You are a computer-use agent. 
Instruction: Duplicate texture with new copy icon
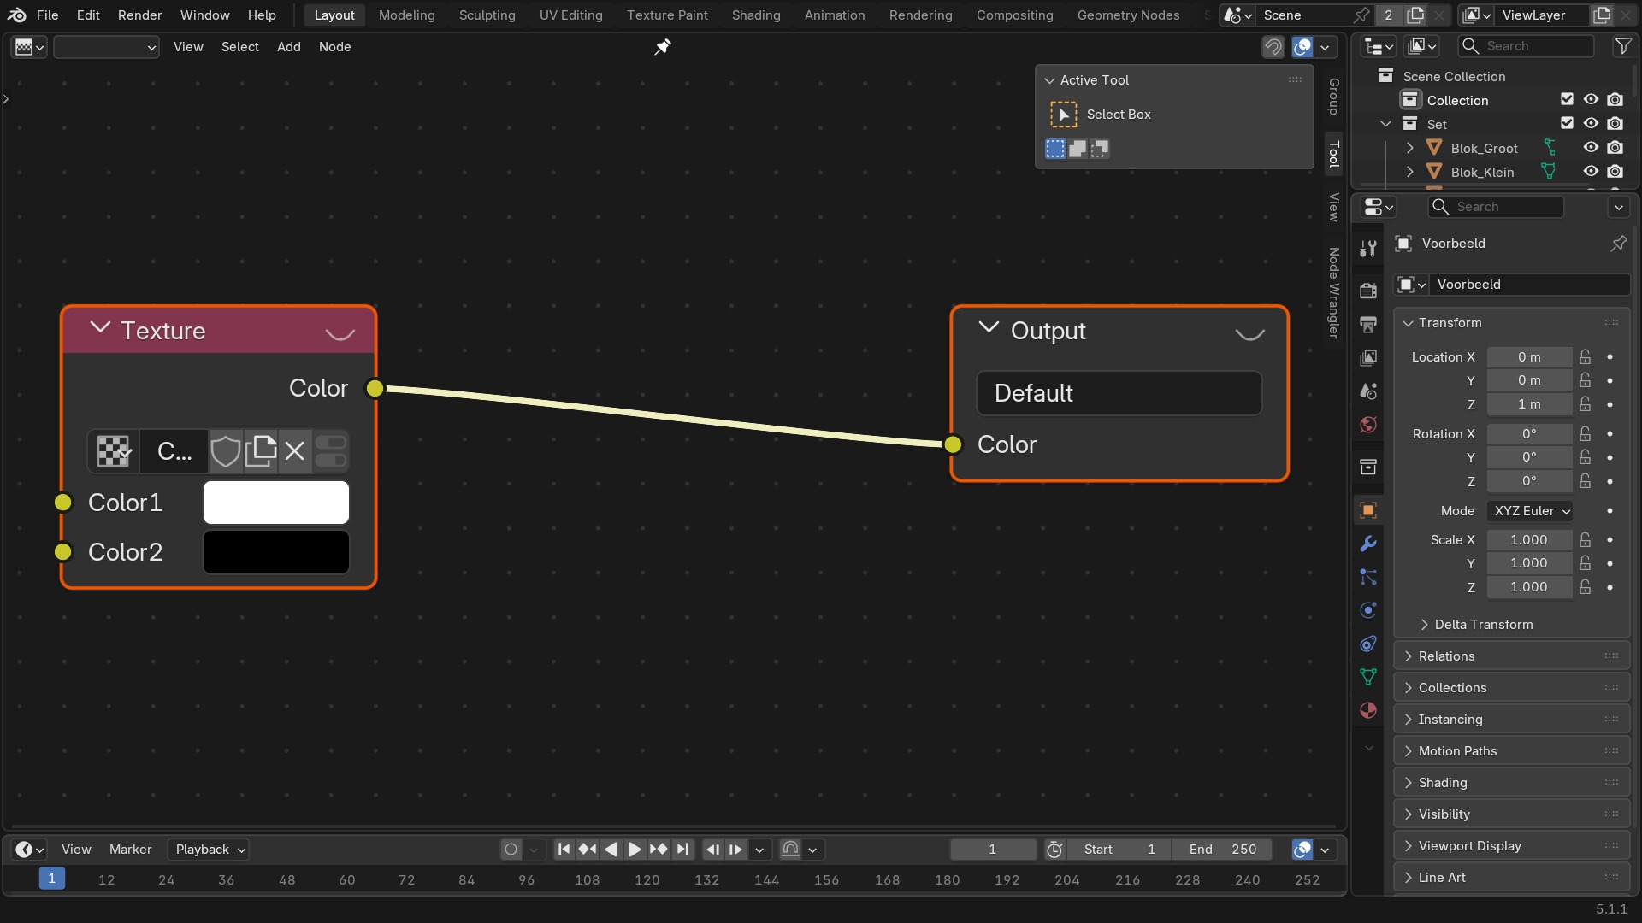click(261, 451)
